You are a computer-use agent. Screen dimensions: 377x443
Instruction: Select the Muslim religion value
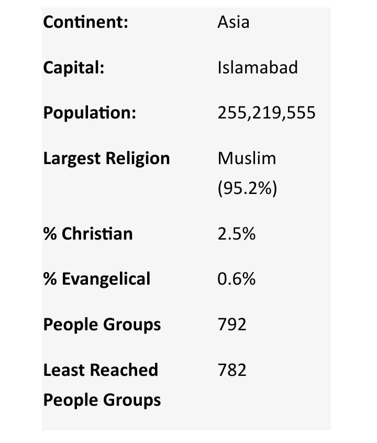[x=247, y=158]
